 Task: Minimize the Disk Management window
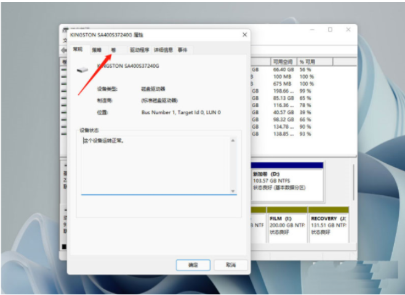tap(313, 30)
